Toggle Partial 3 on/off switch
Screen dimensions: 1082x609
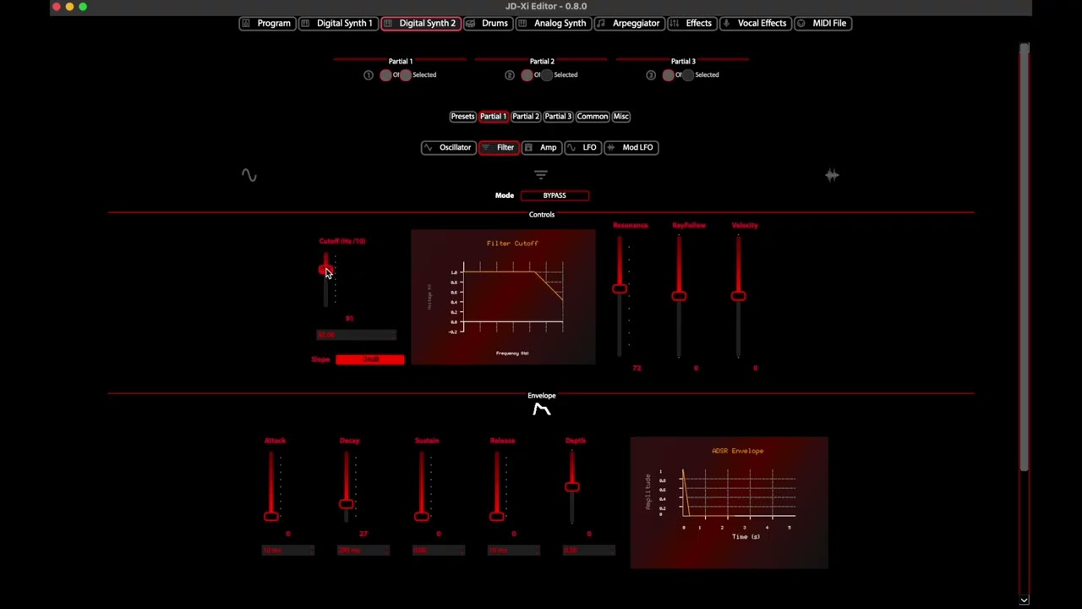coord(668,75)
